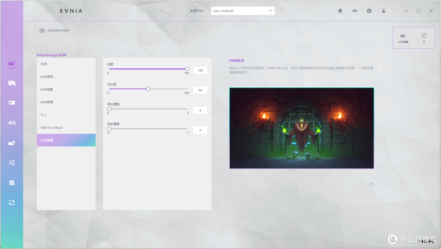Image resolution: width=441 pixels, height=249 pixels.
Task: Click the 亮光增强 slider handle
Action: 109,109
